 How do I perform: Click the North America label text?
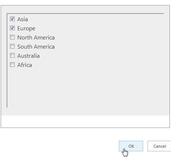point(36,38)
